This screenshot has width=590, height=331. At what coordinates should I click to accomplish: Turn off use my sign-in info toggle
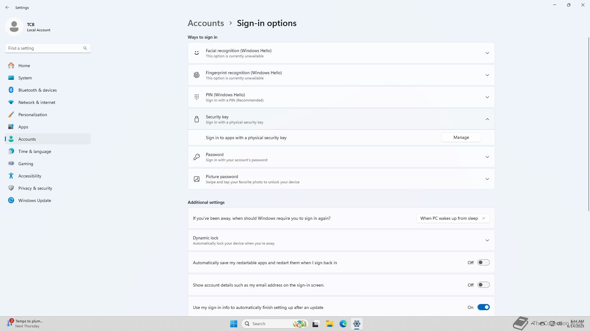tap(483, 307)
